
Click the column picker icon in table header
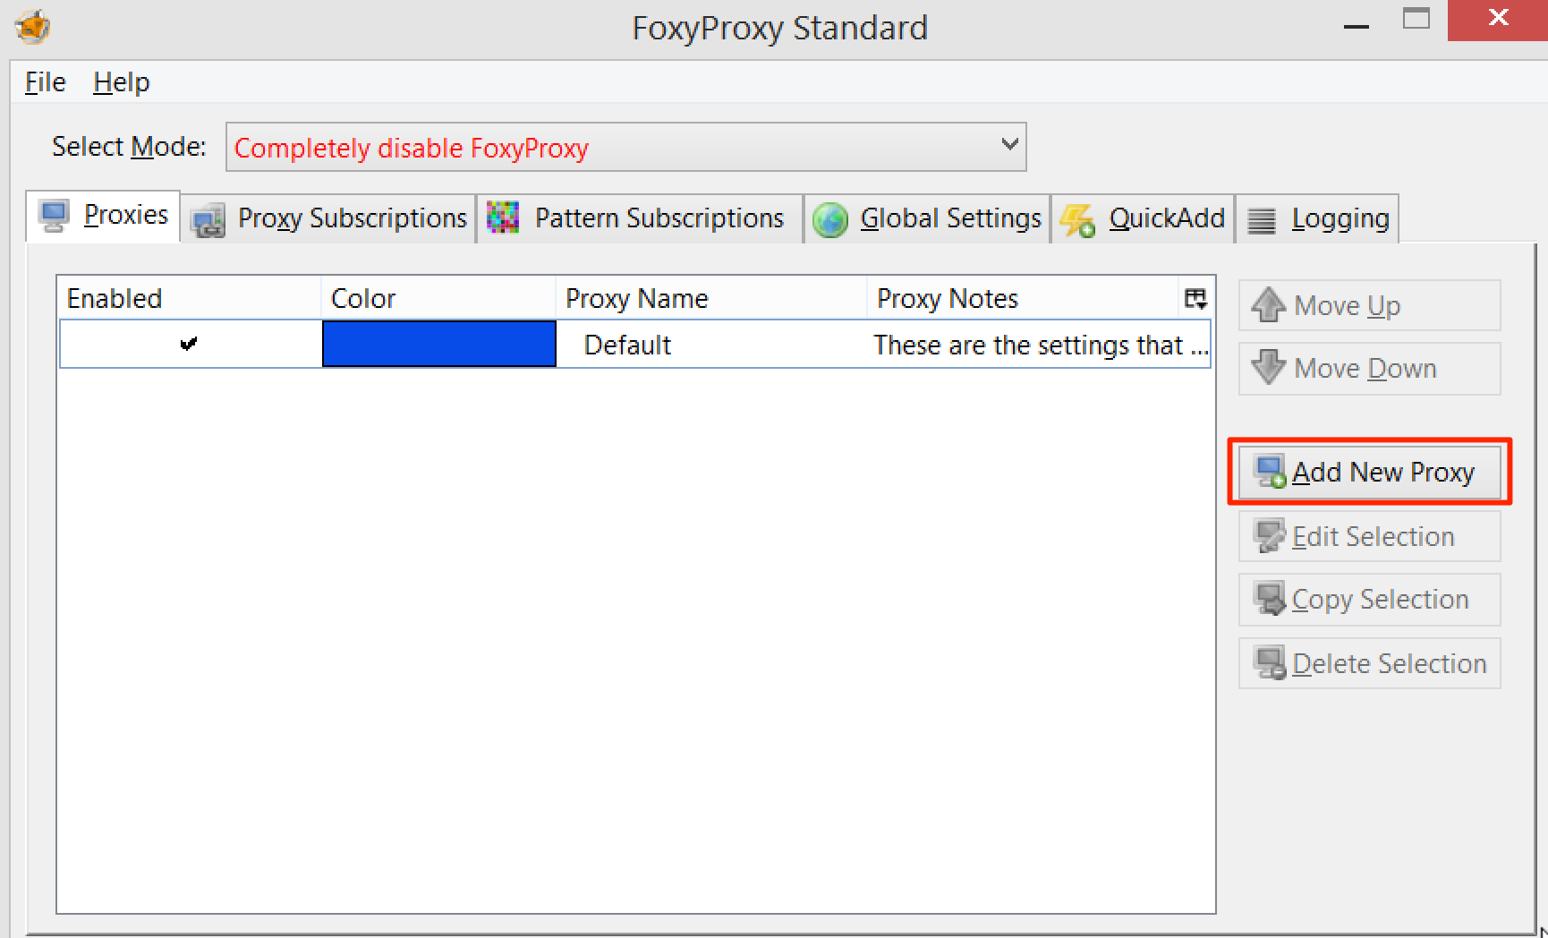tap(1195, 298)
